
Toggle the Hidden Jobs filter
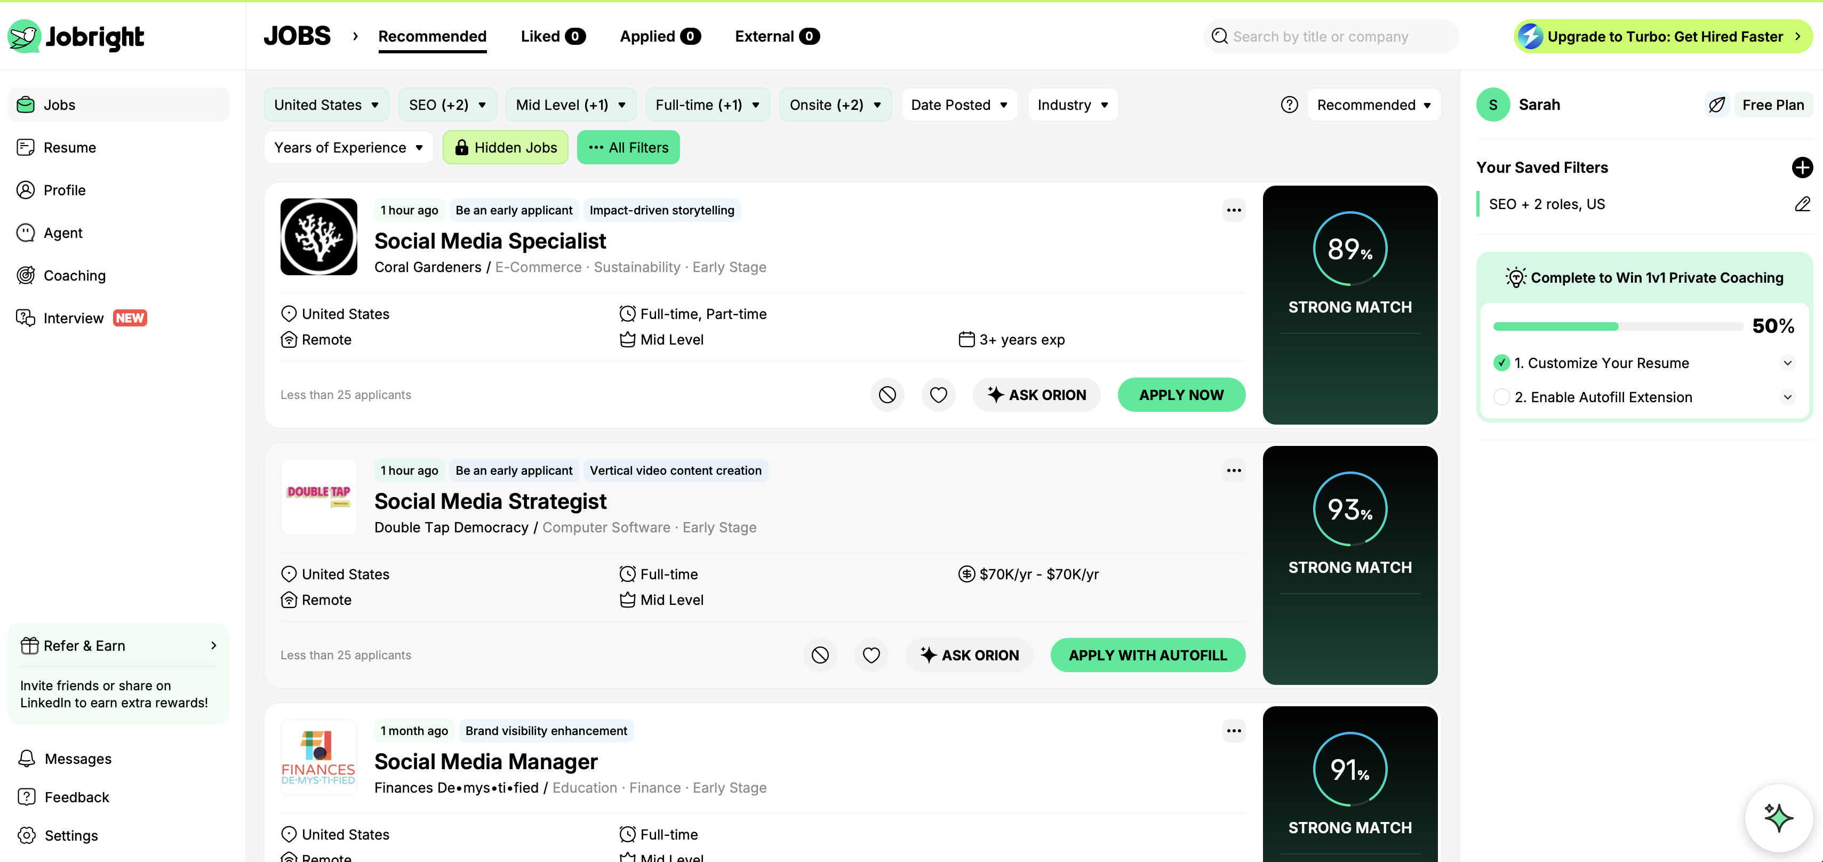(505, 147)
